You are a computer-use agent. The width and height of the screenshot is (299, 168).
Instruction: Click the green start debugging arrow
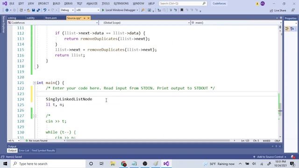(x=103, y=10)
